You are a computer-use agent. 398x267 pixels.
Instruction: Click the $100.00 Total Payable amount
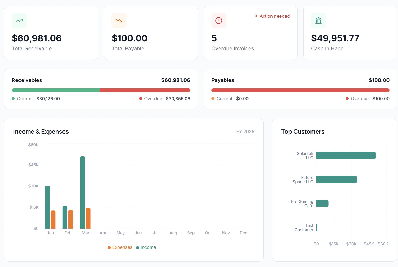click(129, 38)
